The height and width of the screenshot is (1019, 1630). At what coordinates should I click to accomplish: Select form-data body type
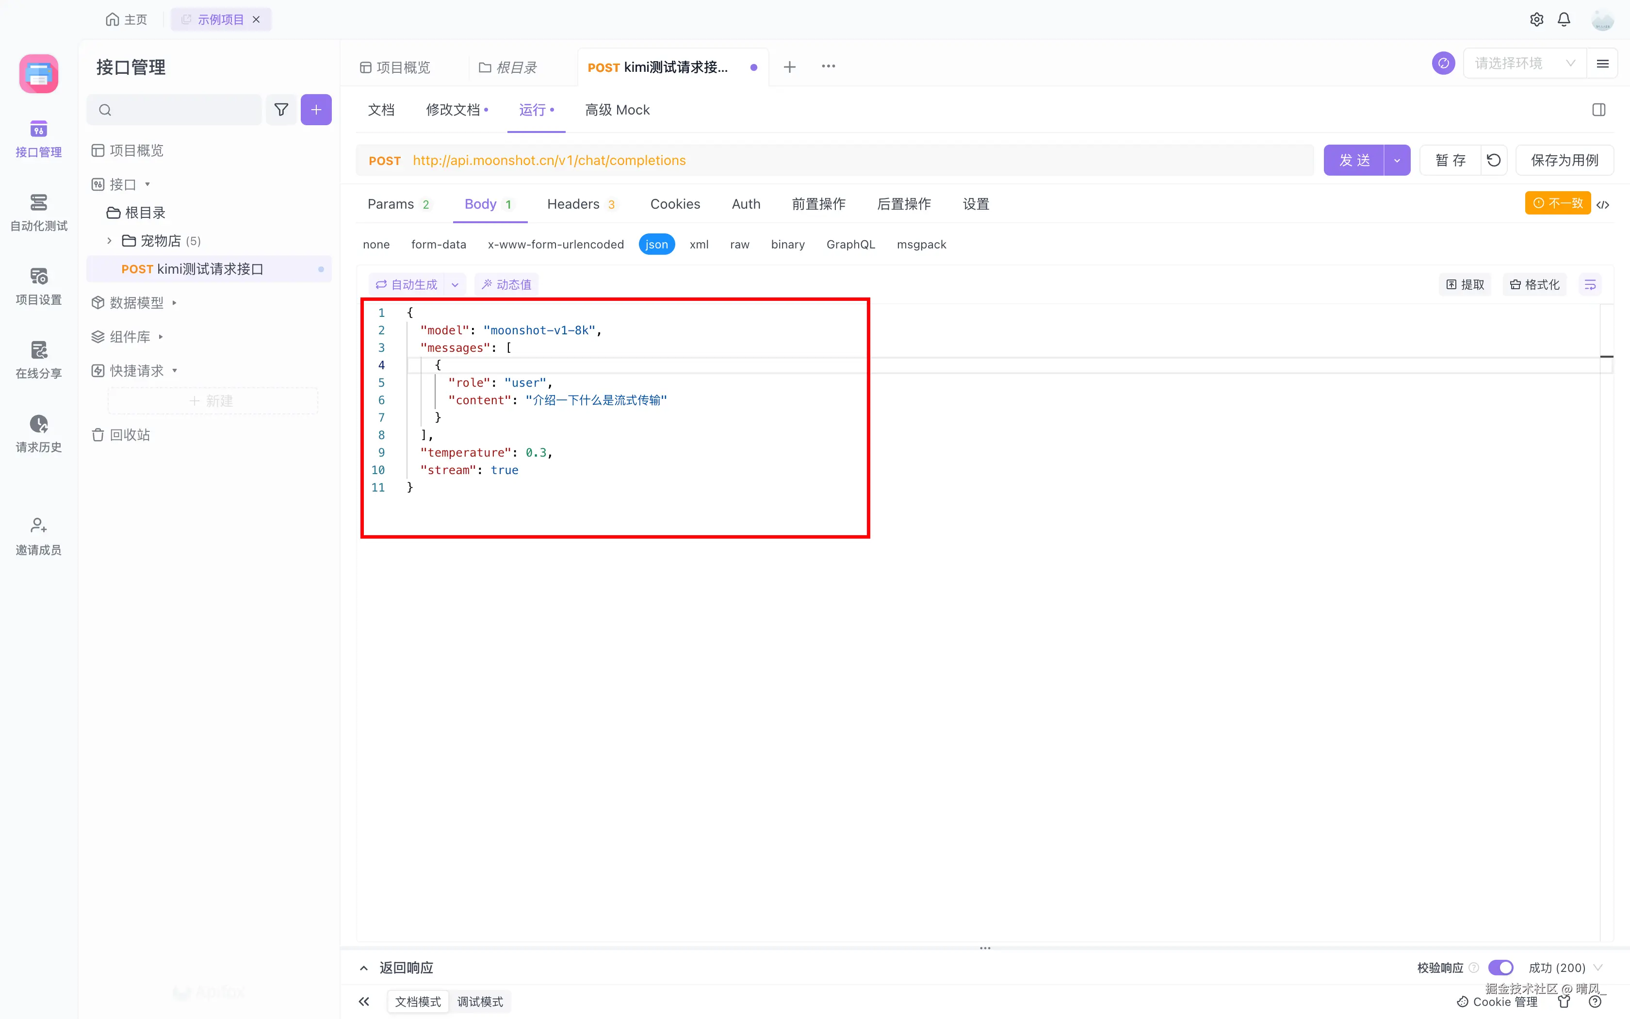point(439,245)
